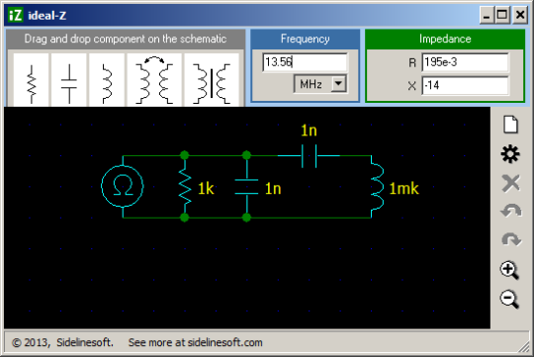Click 'Drag and drop component on the schematic' header
Viewport: 534px width, 357px height.
click(126, 39)
